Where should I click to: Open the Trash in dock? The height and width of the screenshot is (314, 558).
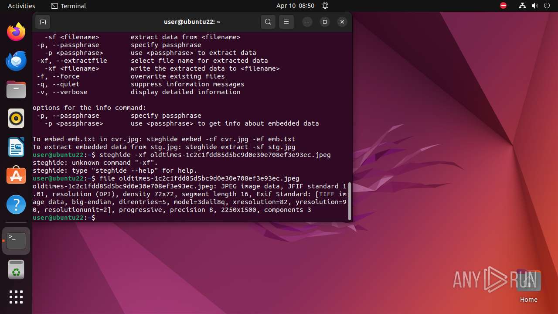click(16, 270)
